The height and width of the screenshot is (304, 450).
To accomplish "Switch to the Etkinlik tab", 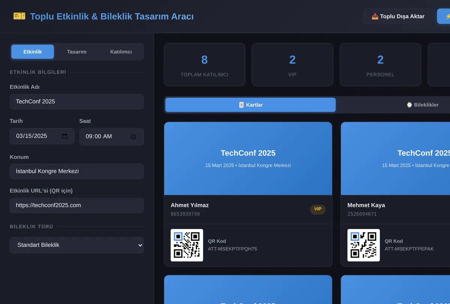I will [x=33, y=52].
